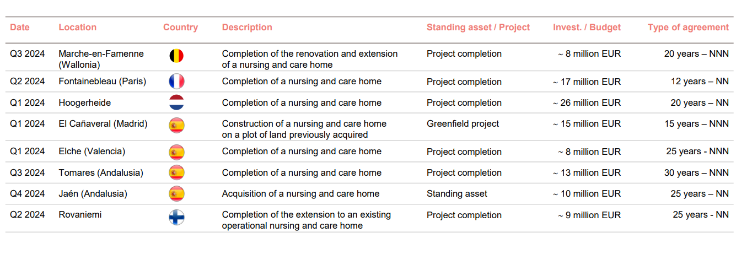The width and height of the screenshot is (747, 254).
Task: Click the Type of agreement header
Action: pos(688,27)
